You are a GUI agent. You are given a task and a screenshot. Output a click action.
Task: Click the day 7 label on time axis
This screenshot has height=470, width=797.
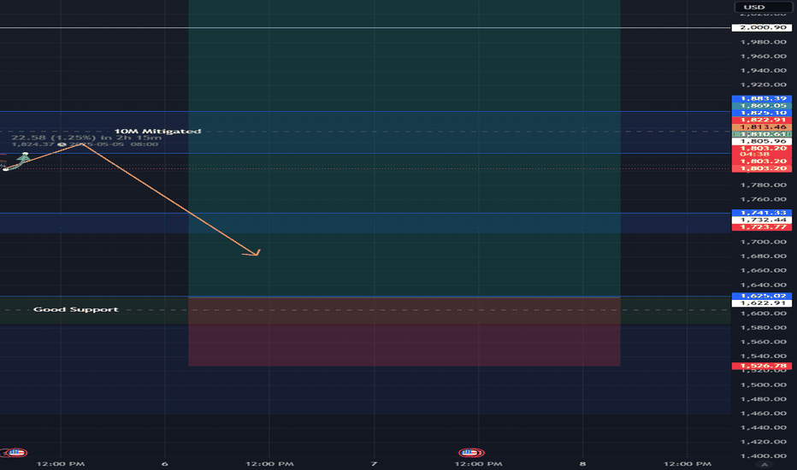tap(374, 463)
